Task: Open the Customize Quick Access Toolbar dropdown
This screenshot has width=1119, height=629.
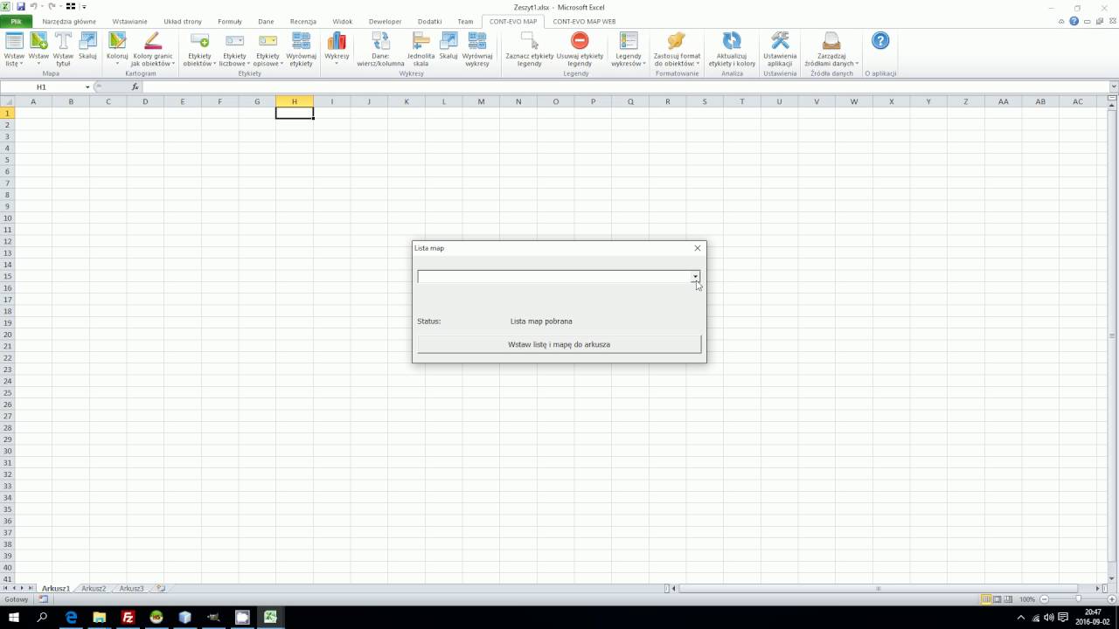Action: (x=84, y=7)
